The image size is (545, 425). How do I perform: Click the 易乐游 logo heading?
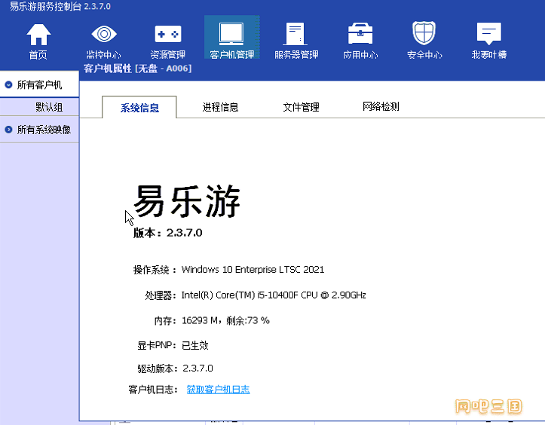[x=187, y=201]
